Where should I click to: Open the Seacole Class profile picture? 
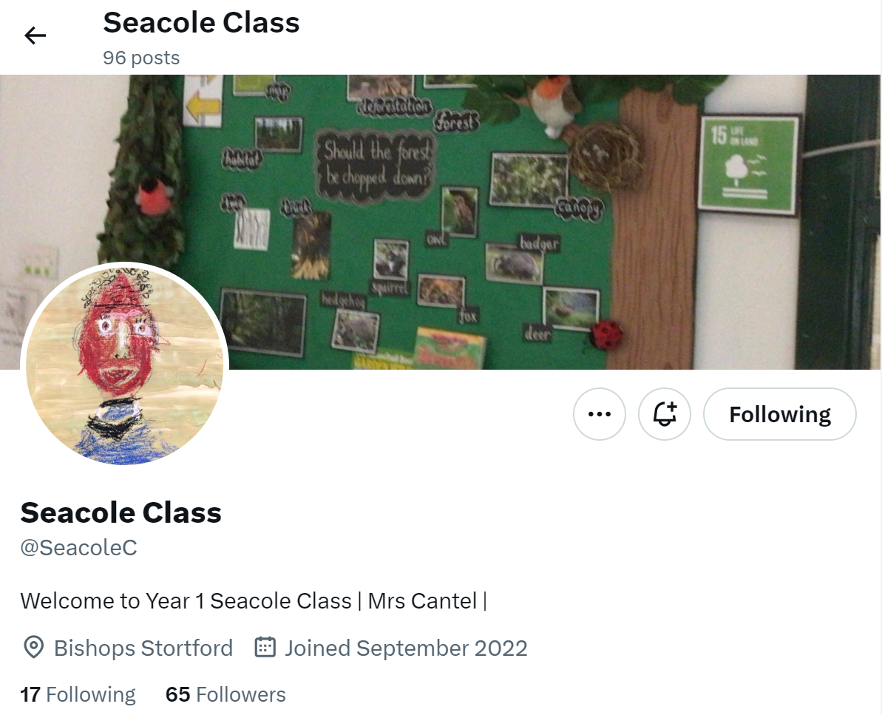click(x=124, y=363)
